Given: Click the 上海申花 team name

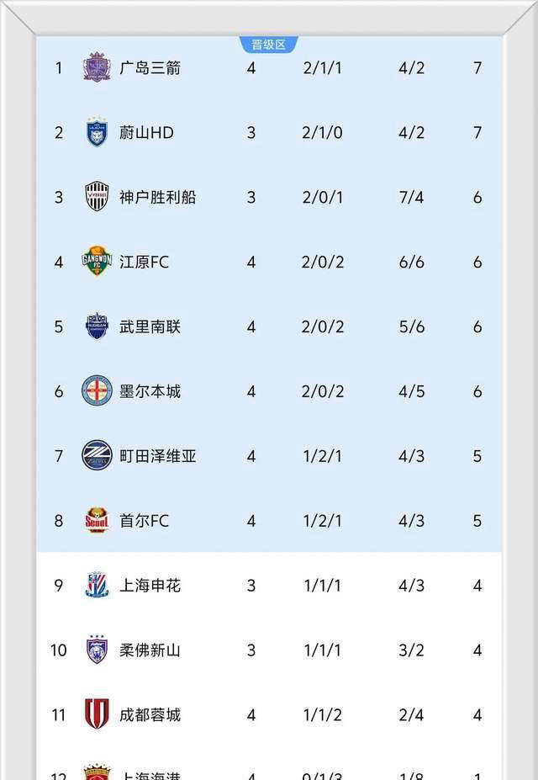Looking at the screenshot, I should point(150,586).
